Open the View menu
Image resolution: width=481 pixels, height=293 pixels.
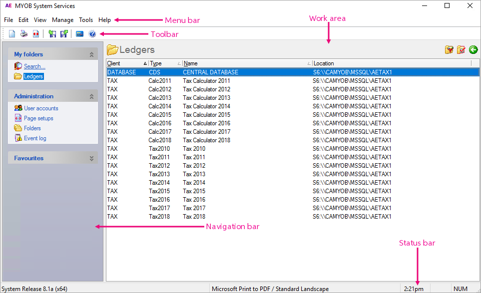40,20
